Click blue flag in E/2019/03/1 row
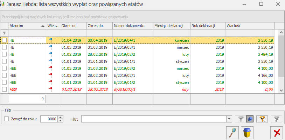285x140 pixels. [50, 47]
